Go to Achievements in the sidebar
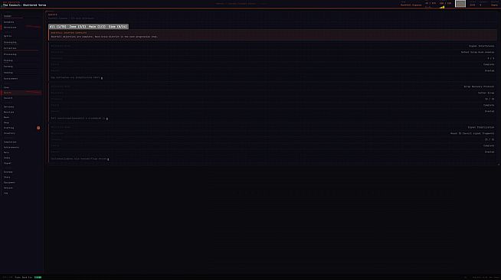This screenshot has height=280, width=501. point(11,148)
